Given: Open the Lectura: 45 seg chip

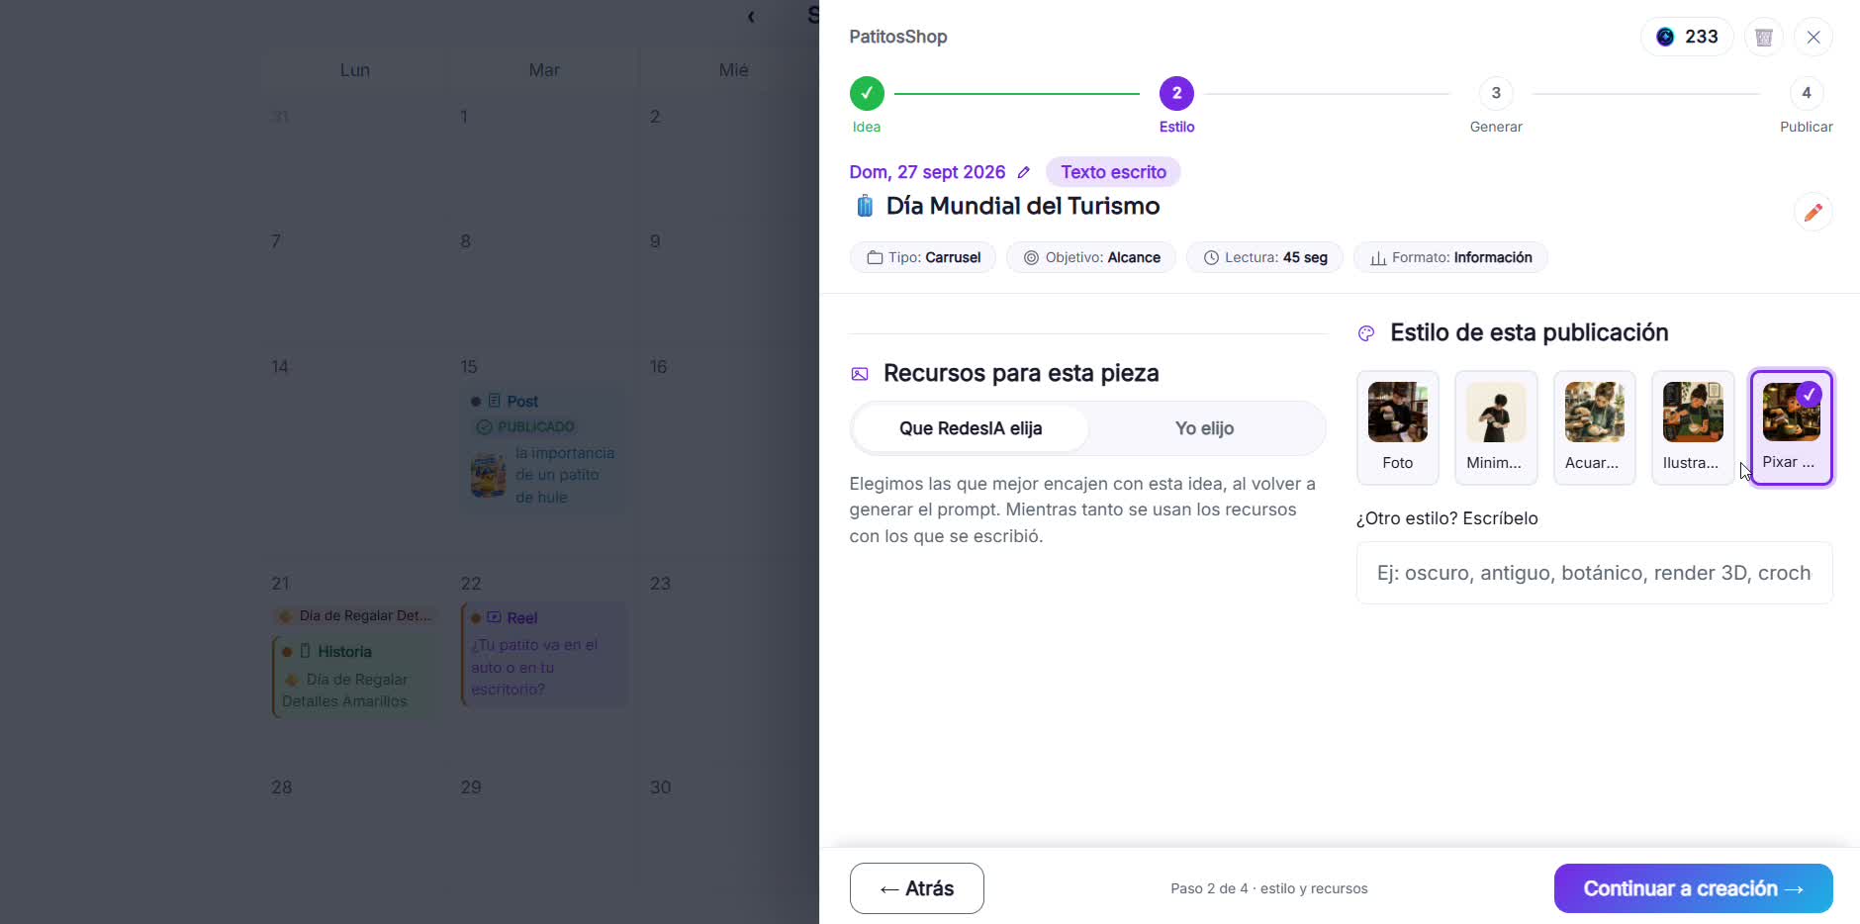Looking at the screenshot, I should [1264, 257].
